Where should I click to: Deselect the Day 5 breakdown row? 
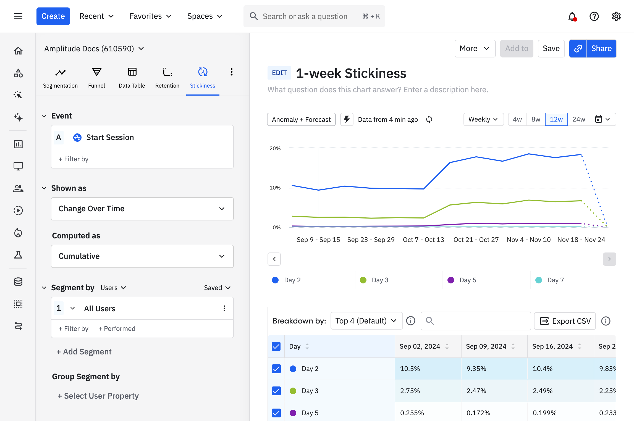tap(276, 413)
